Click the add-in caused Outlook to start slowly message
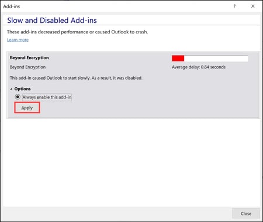Image resolution: width=263 pixels, height=222 pixels. (76, 78)
